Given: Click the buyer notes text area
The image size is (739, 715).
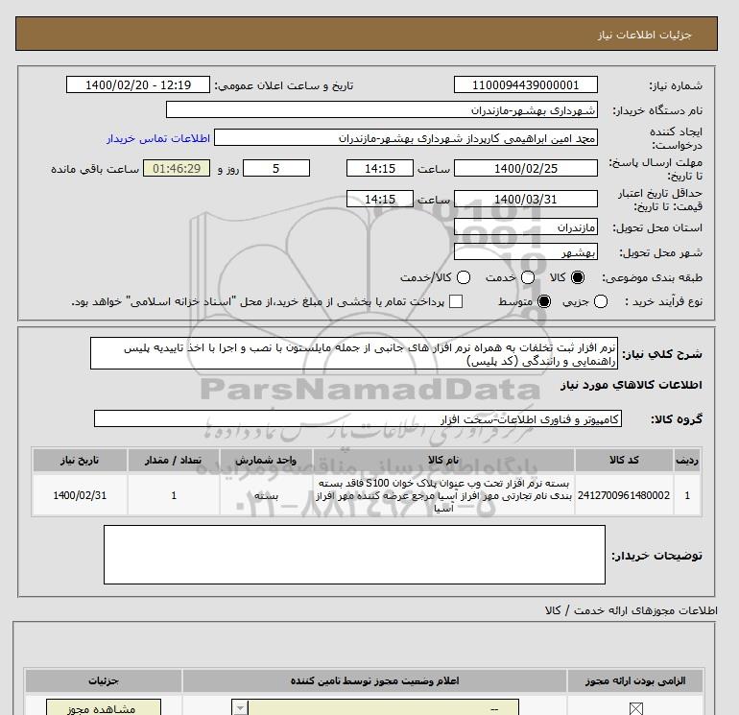Looking at the screenshot, I should [354, 555].
